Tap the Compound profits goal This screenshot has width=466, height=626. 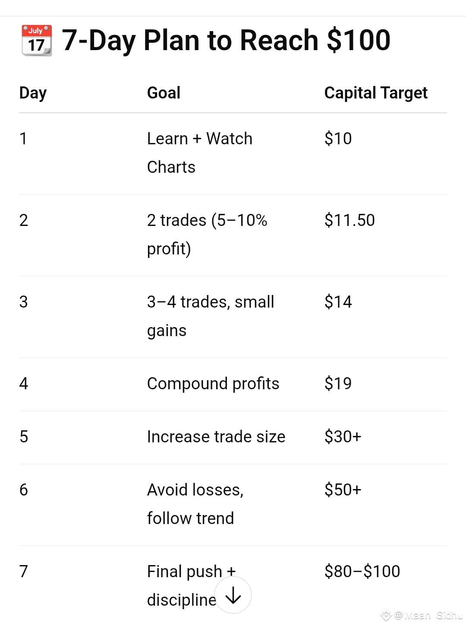click(x=213, y=384)
